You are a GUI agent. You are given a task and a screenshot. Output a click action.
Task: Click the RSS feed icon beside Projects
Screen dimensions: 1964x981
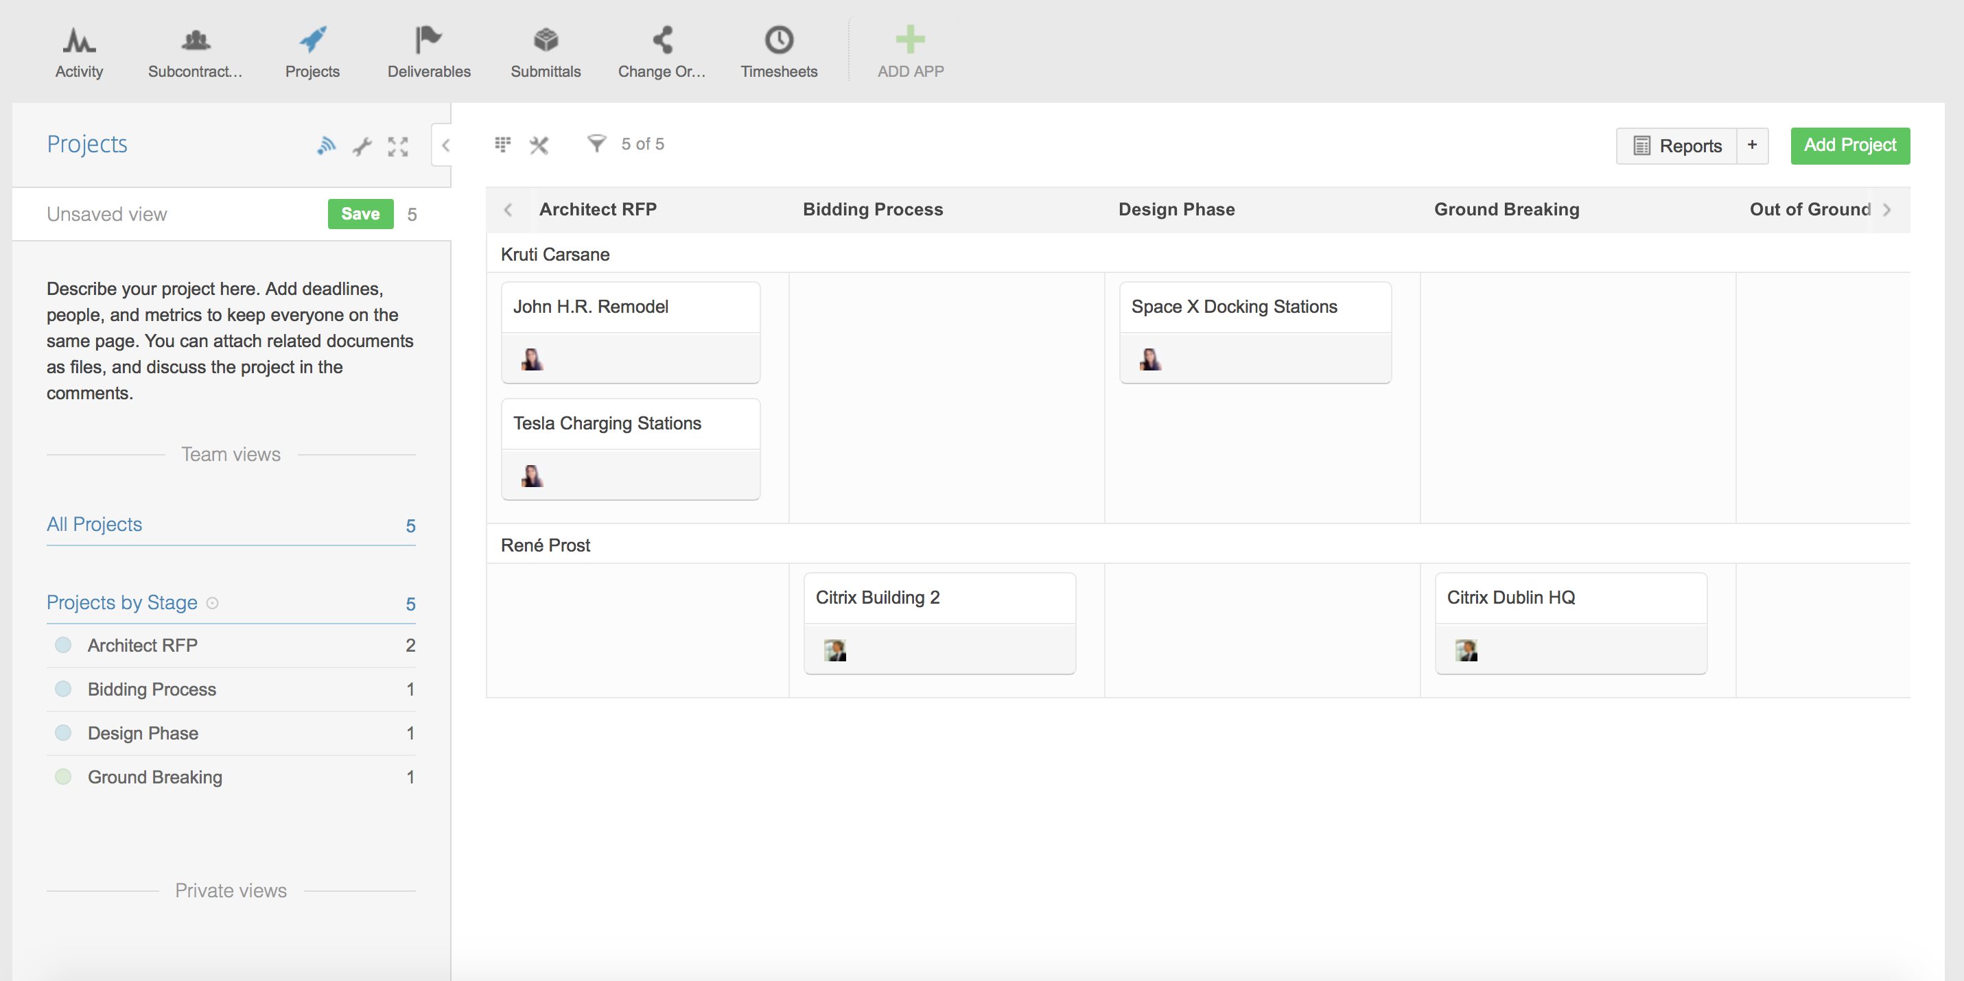click(x=327, y=145)
